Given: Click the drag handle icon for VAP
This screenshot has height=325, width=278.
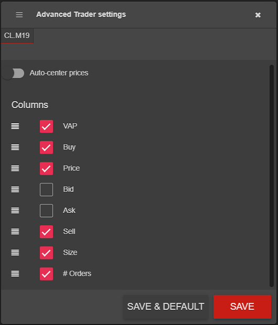Looking at the screenshot, I should pyautogui.click(x=15, y=126).
